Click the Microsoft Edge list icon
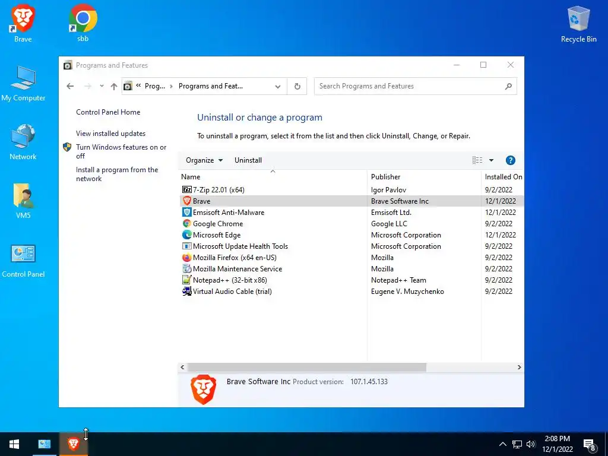This screenshot has height=456, width=608. click(x=187, y=235)
